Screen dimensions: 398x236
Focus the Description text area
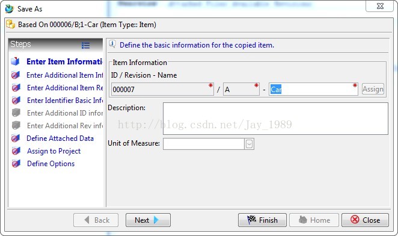point(275,119)
